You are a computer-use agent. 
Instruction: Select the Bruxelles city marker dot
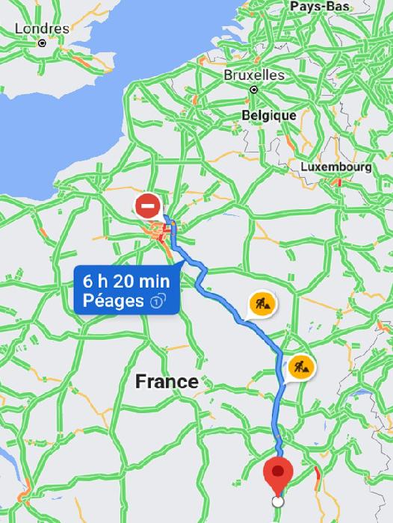(x=254, y=90)
